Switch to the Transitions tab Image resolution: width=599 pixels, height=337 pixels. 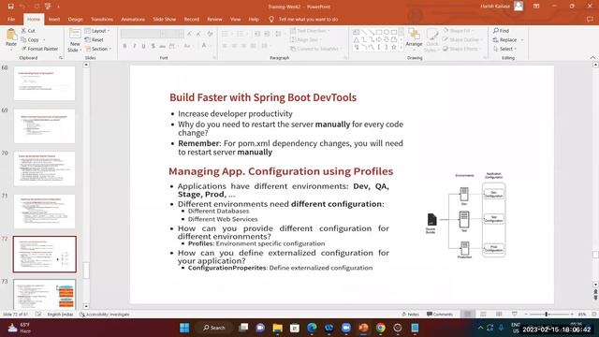click(102, 19)
